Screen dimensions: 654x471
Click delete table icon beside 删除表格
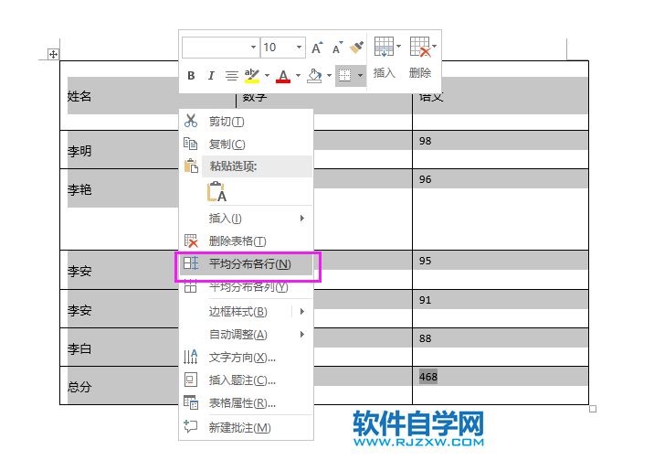coord(191,241)
